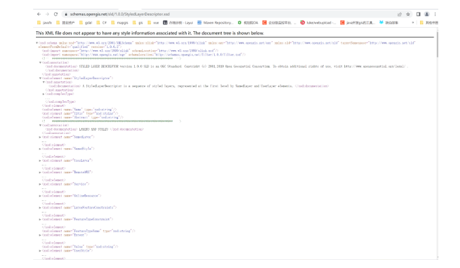Screen dimensions: 460x268
Task: Expand the OnlineResource element node
Action: tap(40, 196)
